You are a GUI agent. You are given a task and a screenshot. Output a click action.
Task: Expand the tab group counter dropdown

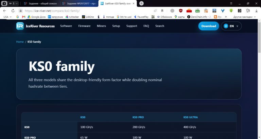pos(13,3)
